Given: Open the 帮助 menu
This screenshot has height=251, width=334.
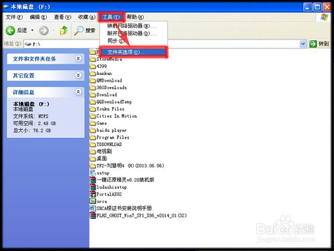Looking at the screenshot, I should 135,17.
